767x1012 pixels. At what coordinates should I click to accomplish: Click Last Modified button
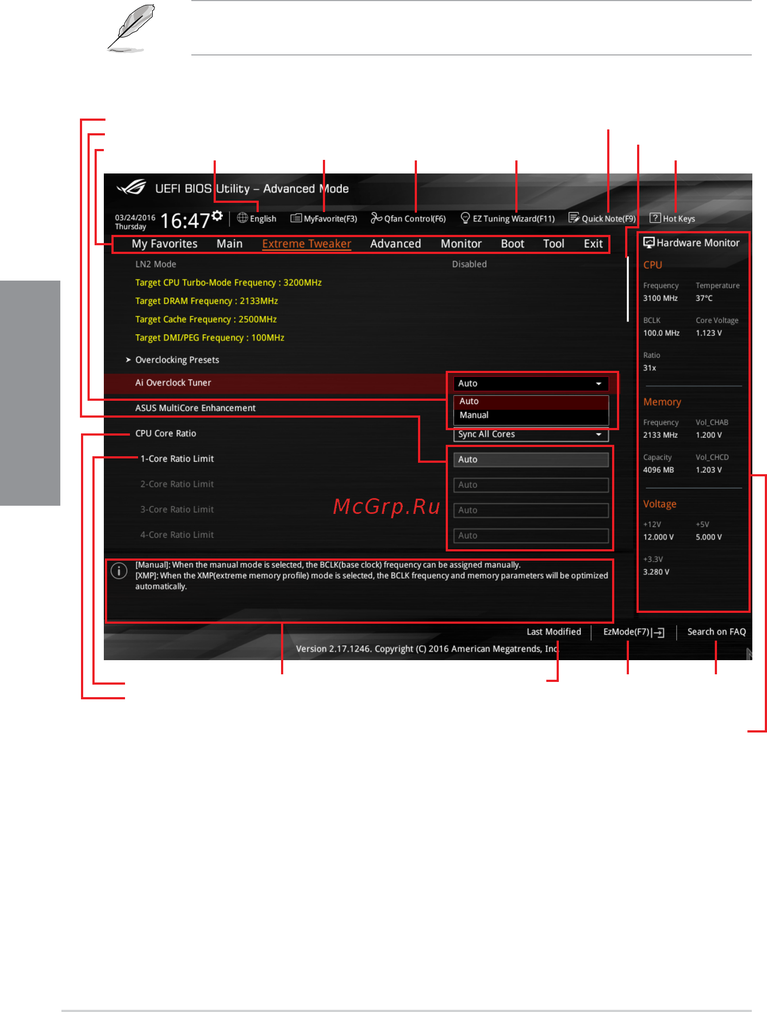tap(554, 632)
